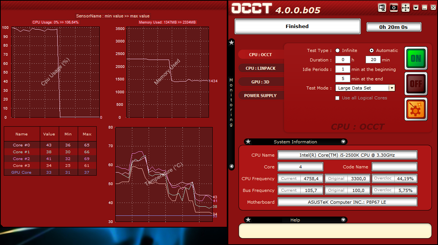Viewport: 438px width, 245px height.
Task: Click the four-arrow move icon
Action: [x=405, y=8]
